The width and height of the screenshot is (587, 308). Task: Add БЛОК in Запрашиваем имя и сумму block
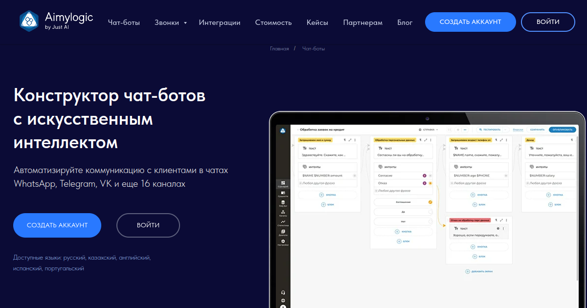click(x=328, y=204)
